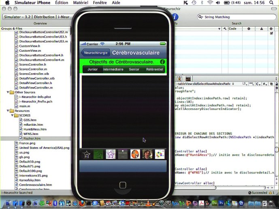Viewport: 279px width, 209px height.
Task: Open the Édition menu
Action: pos(62,3)
